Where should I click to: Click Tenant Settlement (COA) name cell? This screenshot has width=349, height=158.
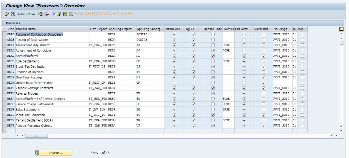point(52,120)
